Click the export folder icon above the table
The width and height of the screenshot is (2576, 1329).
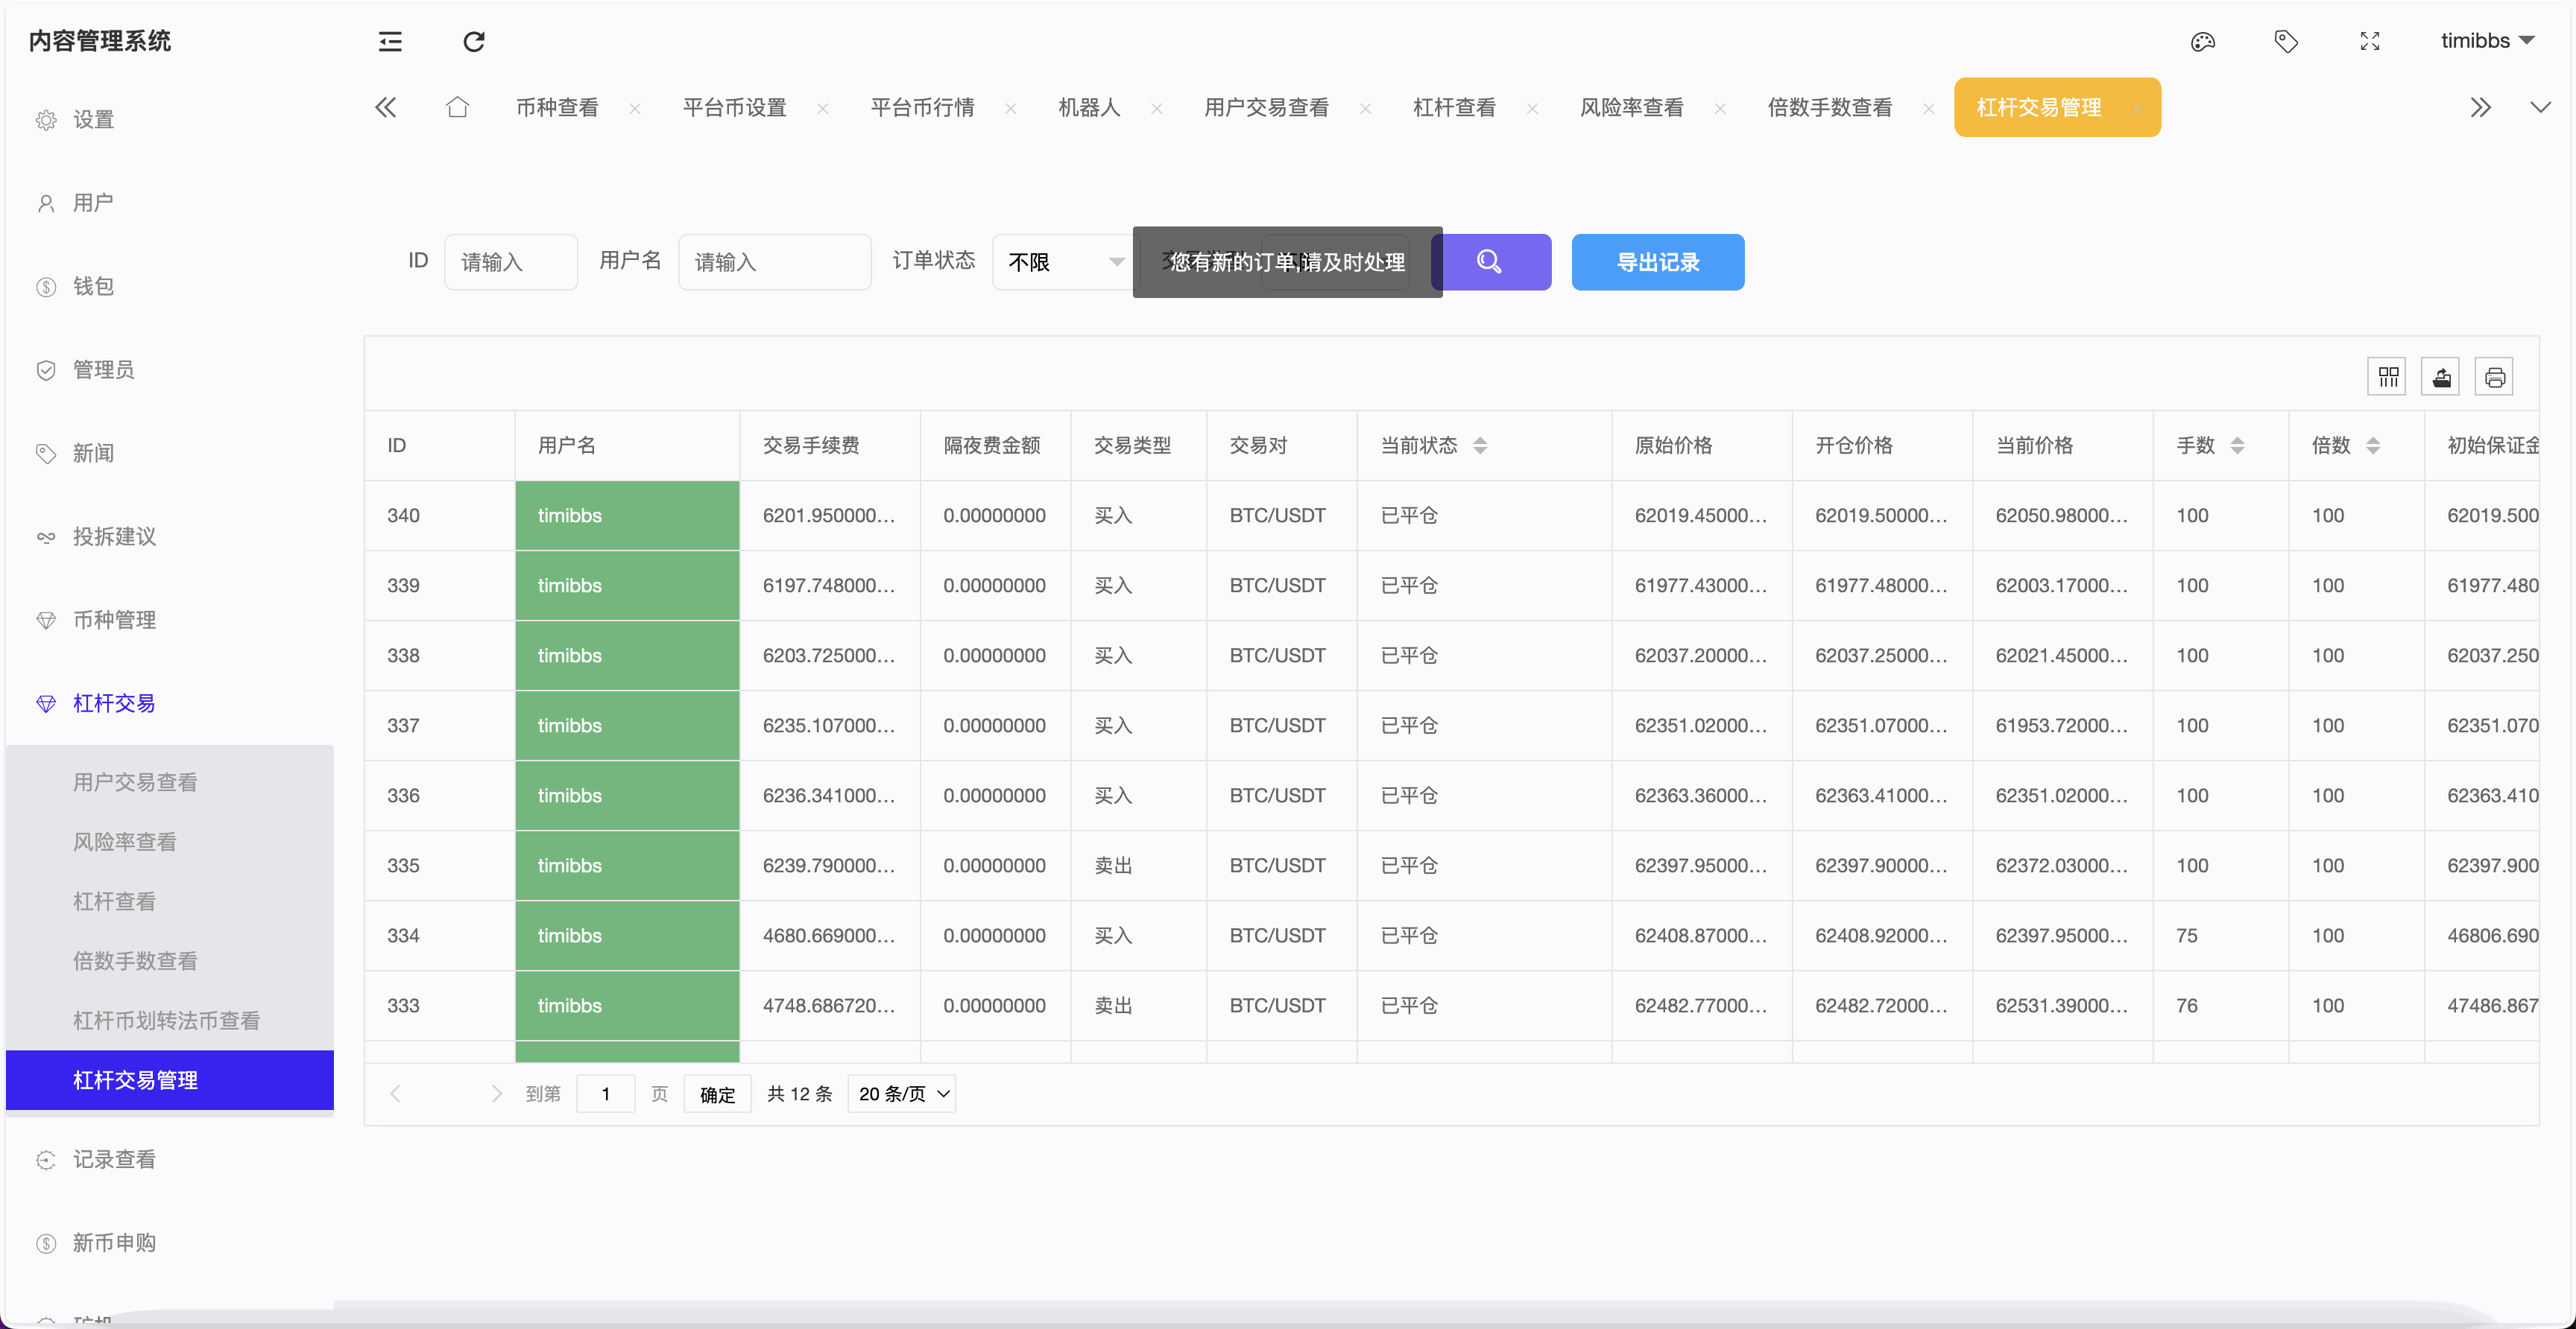coord(2441,377)
